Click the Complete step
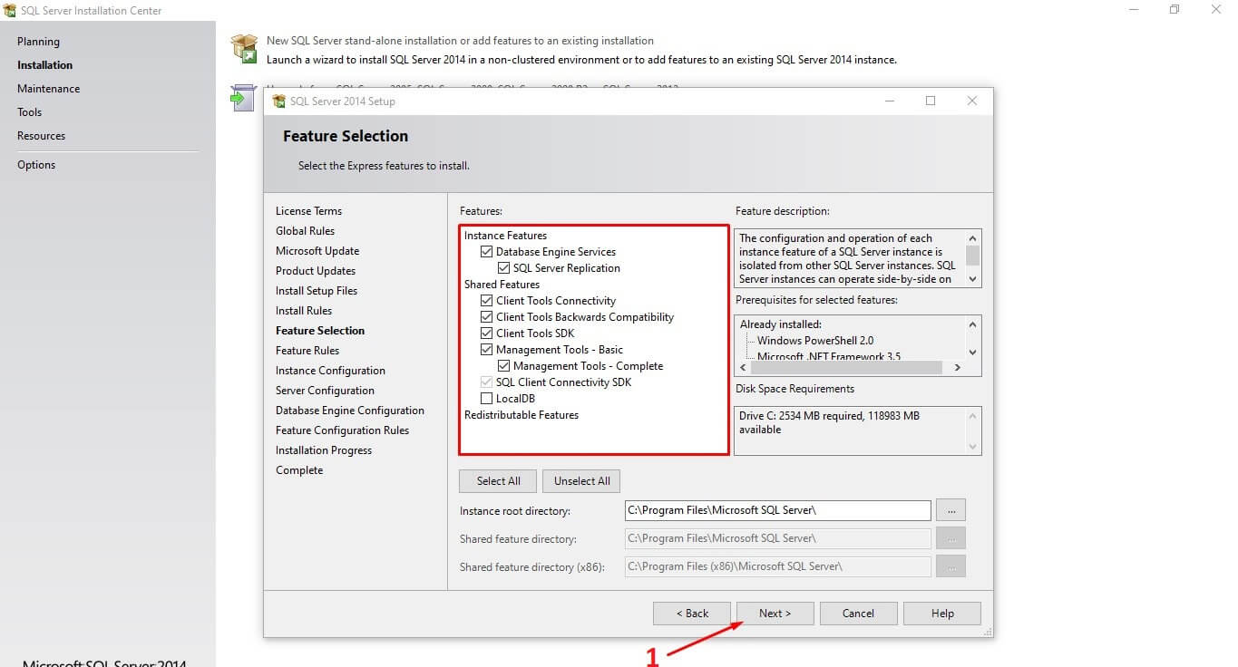This screenshot has height=667, width=1238. click(299, 470)
